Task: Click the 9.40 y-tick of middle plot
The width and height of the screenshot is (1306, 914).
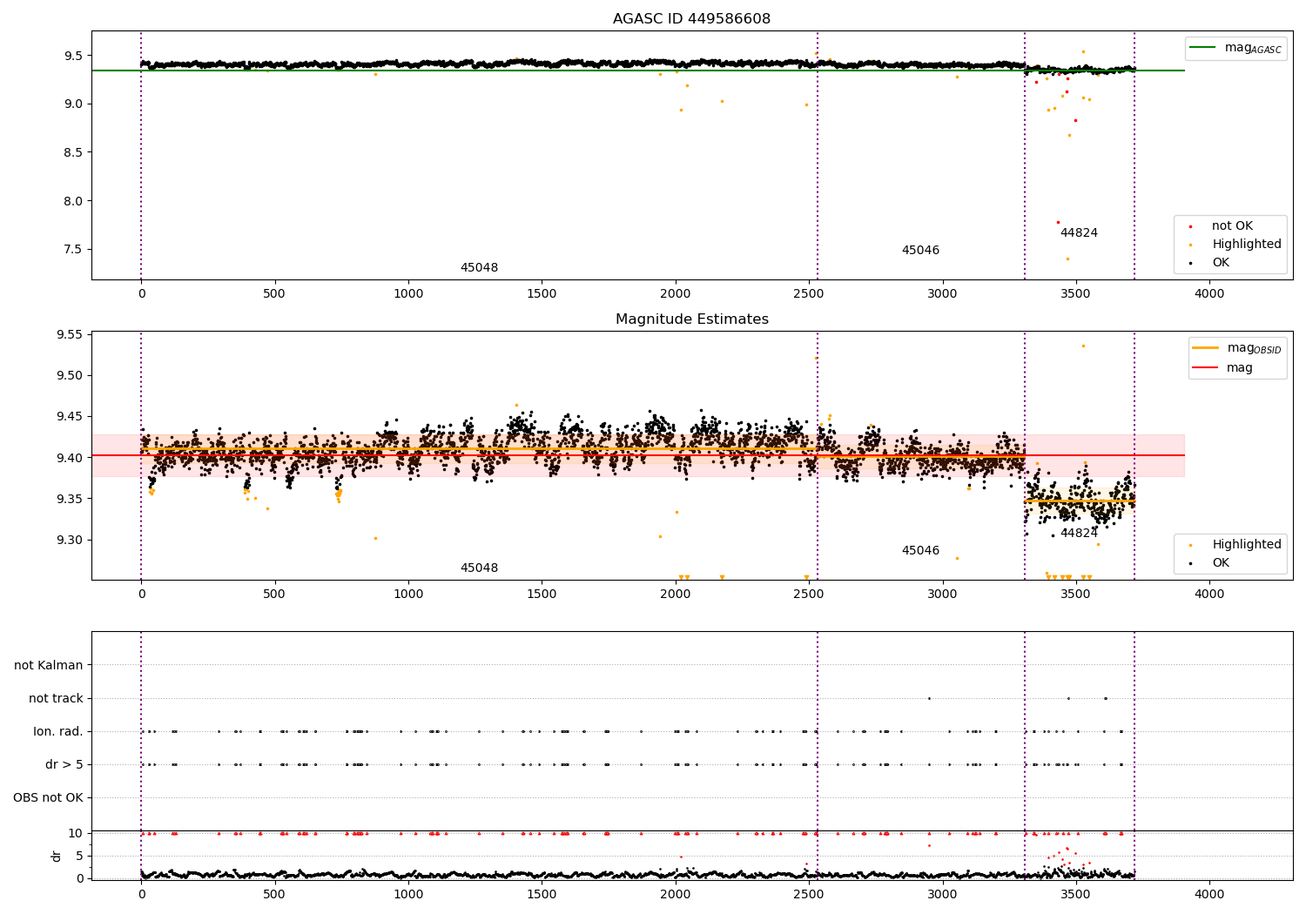Action: 69,458
